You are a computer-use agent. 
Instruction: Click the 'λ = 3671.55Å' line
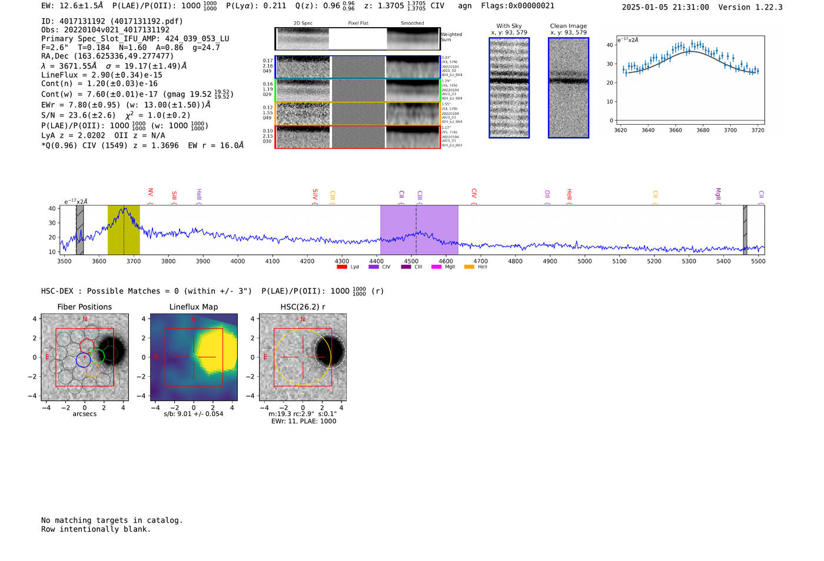click(x=114, y=66)
